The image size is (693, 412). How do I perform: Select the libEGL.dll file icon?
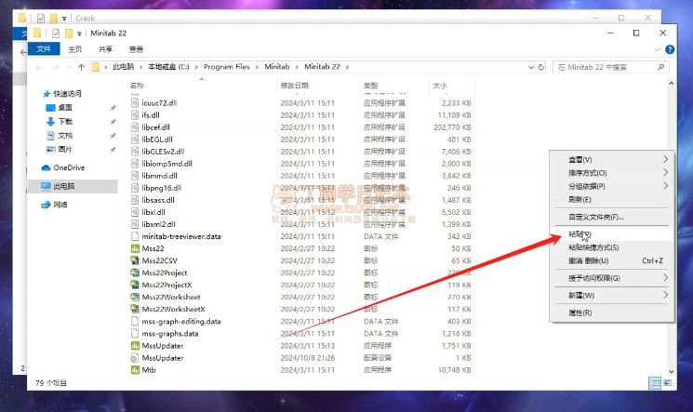(135, 140)
